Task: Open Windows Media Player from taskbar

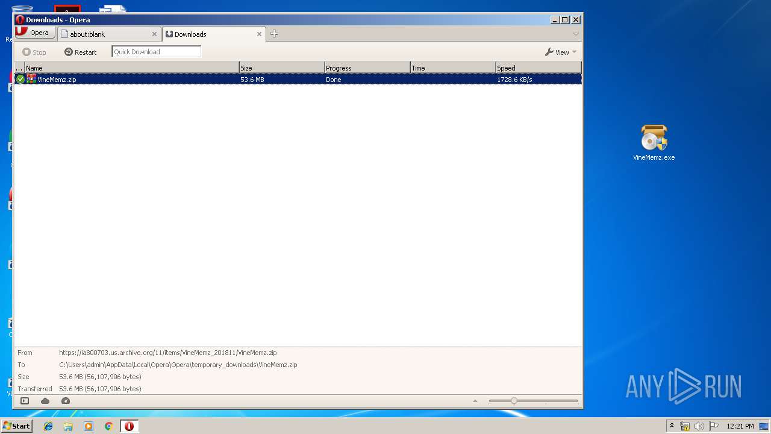Action: [x=89, y=426]
